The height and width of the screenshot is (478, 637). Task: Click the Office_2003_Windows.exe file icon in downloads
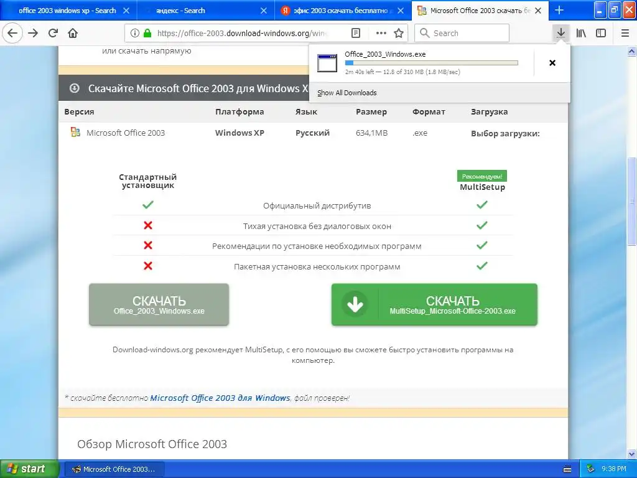pos(327,63)
